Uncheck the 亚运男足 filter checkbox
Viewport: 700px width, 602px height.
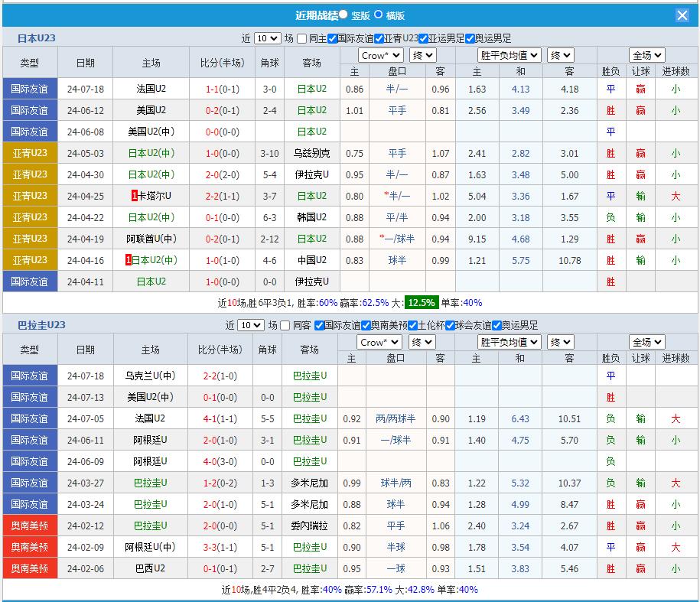[x=423, y=38]
